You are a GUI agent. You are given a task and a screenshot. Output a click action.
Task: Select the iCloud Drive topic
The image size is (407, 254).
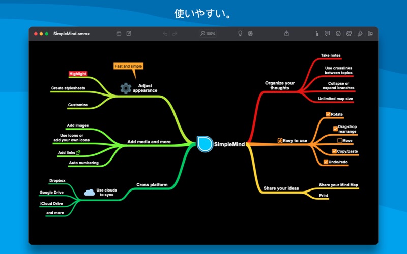[51, 204]
